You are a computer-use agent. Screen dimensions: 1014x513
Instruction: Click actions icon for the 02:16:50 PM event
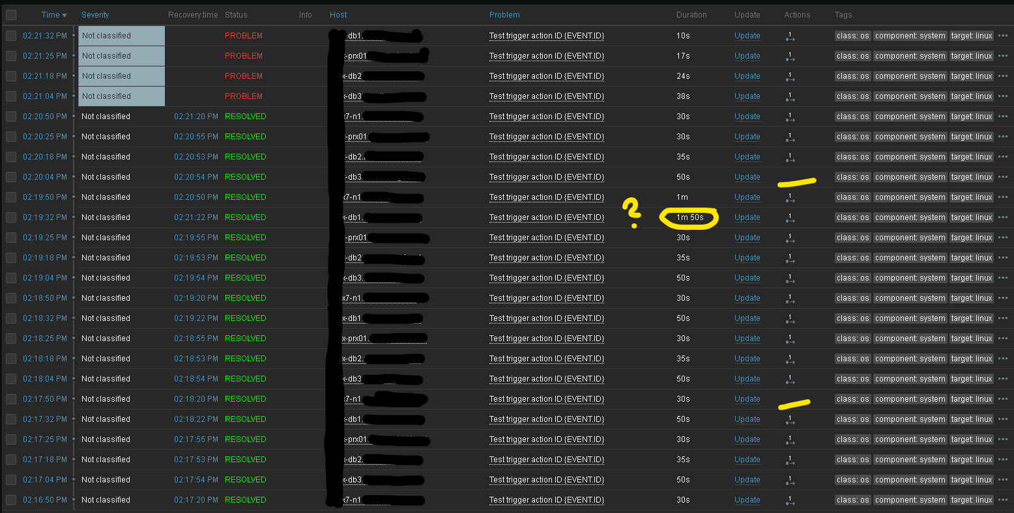790,501
